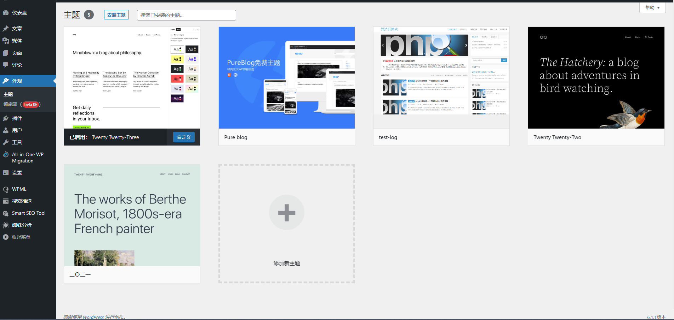The height and width of the screenshot is (320, 674).
Task: Click the pushpin icon beside 文章
Action: (x=6, y=29)
